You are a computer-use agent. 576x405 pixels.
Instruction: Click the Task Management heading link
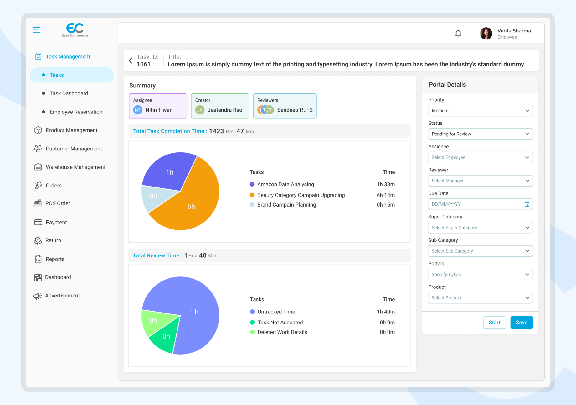coord(68,56)
